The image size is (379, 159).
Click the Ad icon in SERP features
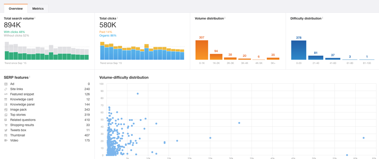click(6, 84)
